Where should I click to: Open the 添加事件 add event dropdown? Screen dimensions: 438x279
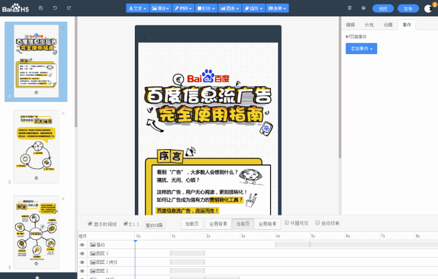[361, 49]
